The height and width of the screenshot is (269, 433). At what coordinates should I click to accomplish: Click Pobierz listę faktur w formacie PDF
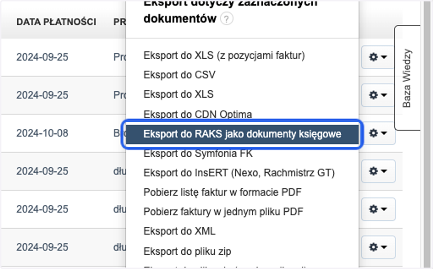[x=222, y=192]
